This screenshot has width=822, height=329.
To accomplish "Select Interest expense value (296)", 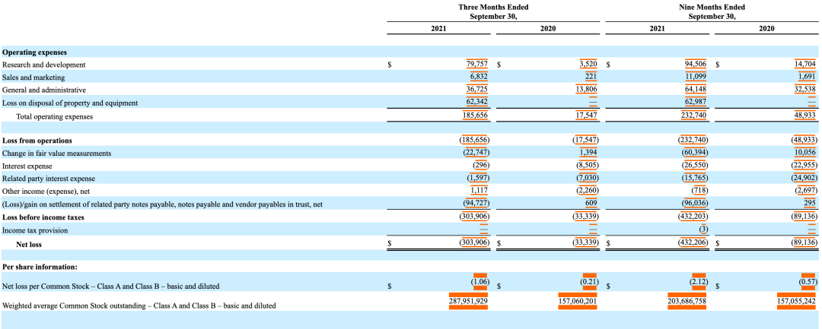I will 479,166.
